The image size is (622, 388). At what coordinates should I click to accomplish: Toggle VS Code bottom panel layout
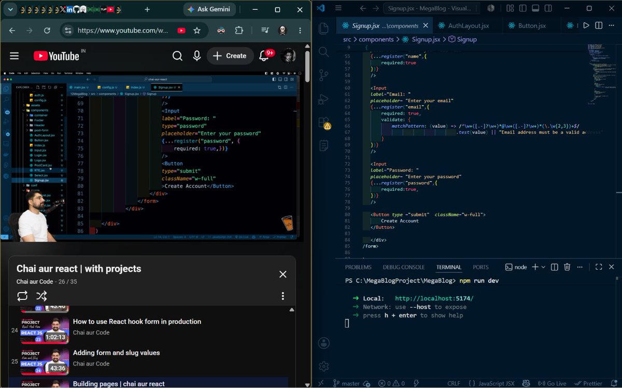[535, 8]
